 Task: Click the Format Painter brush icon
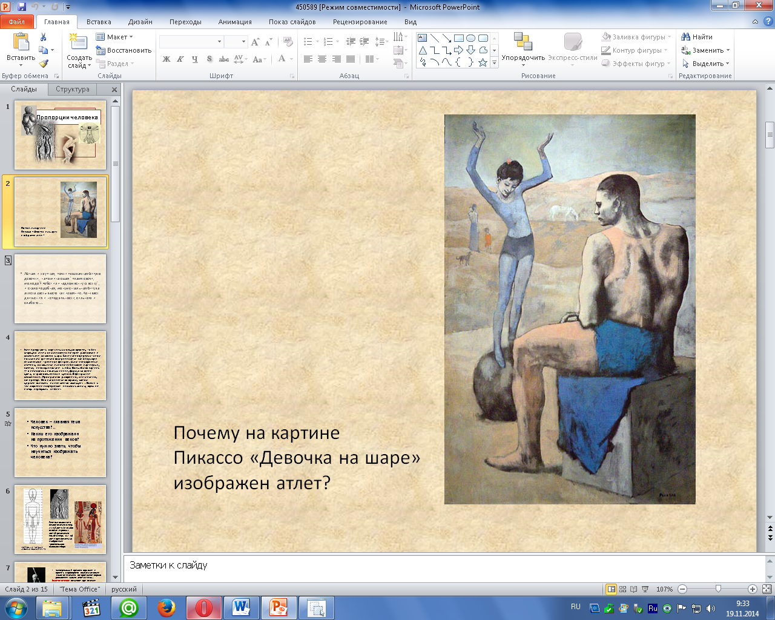[44, 64]
